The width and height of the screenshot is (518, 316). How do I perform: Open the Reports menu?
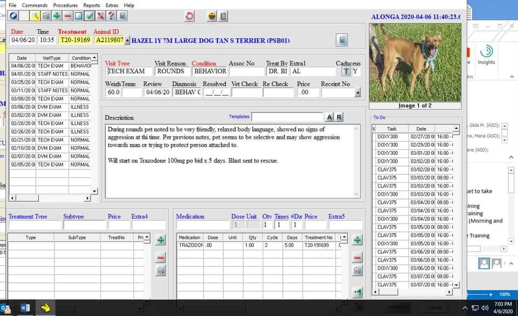tap(91, 5)
